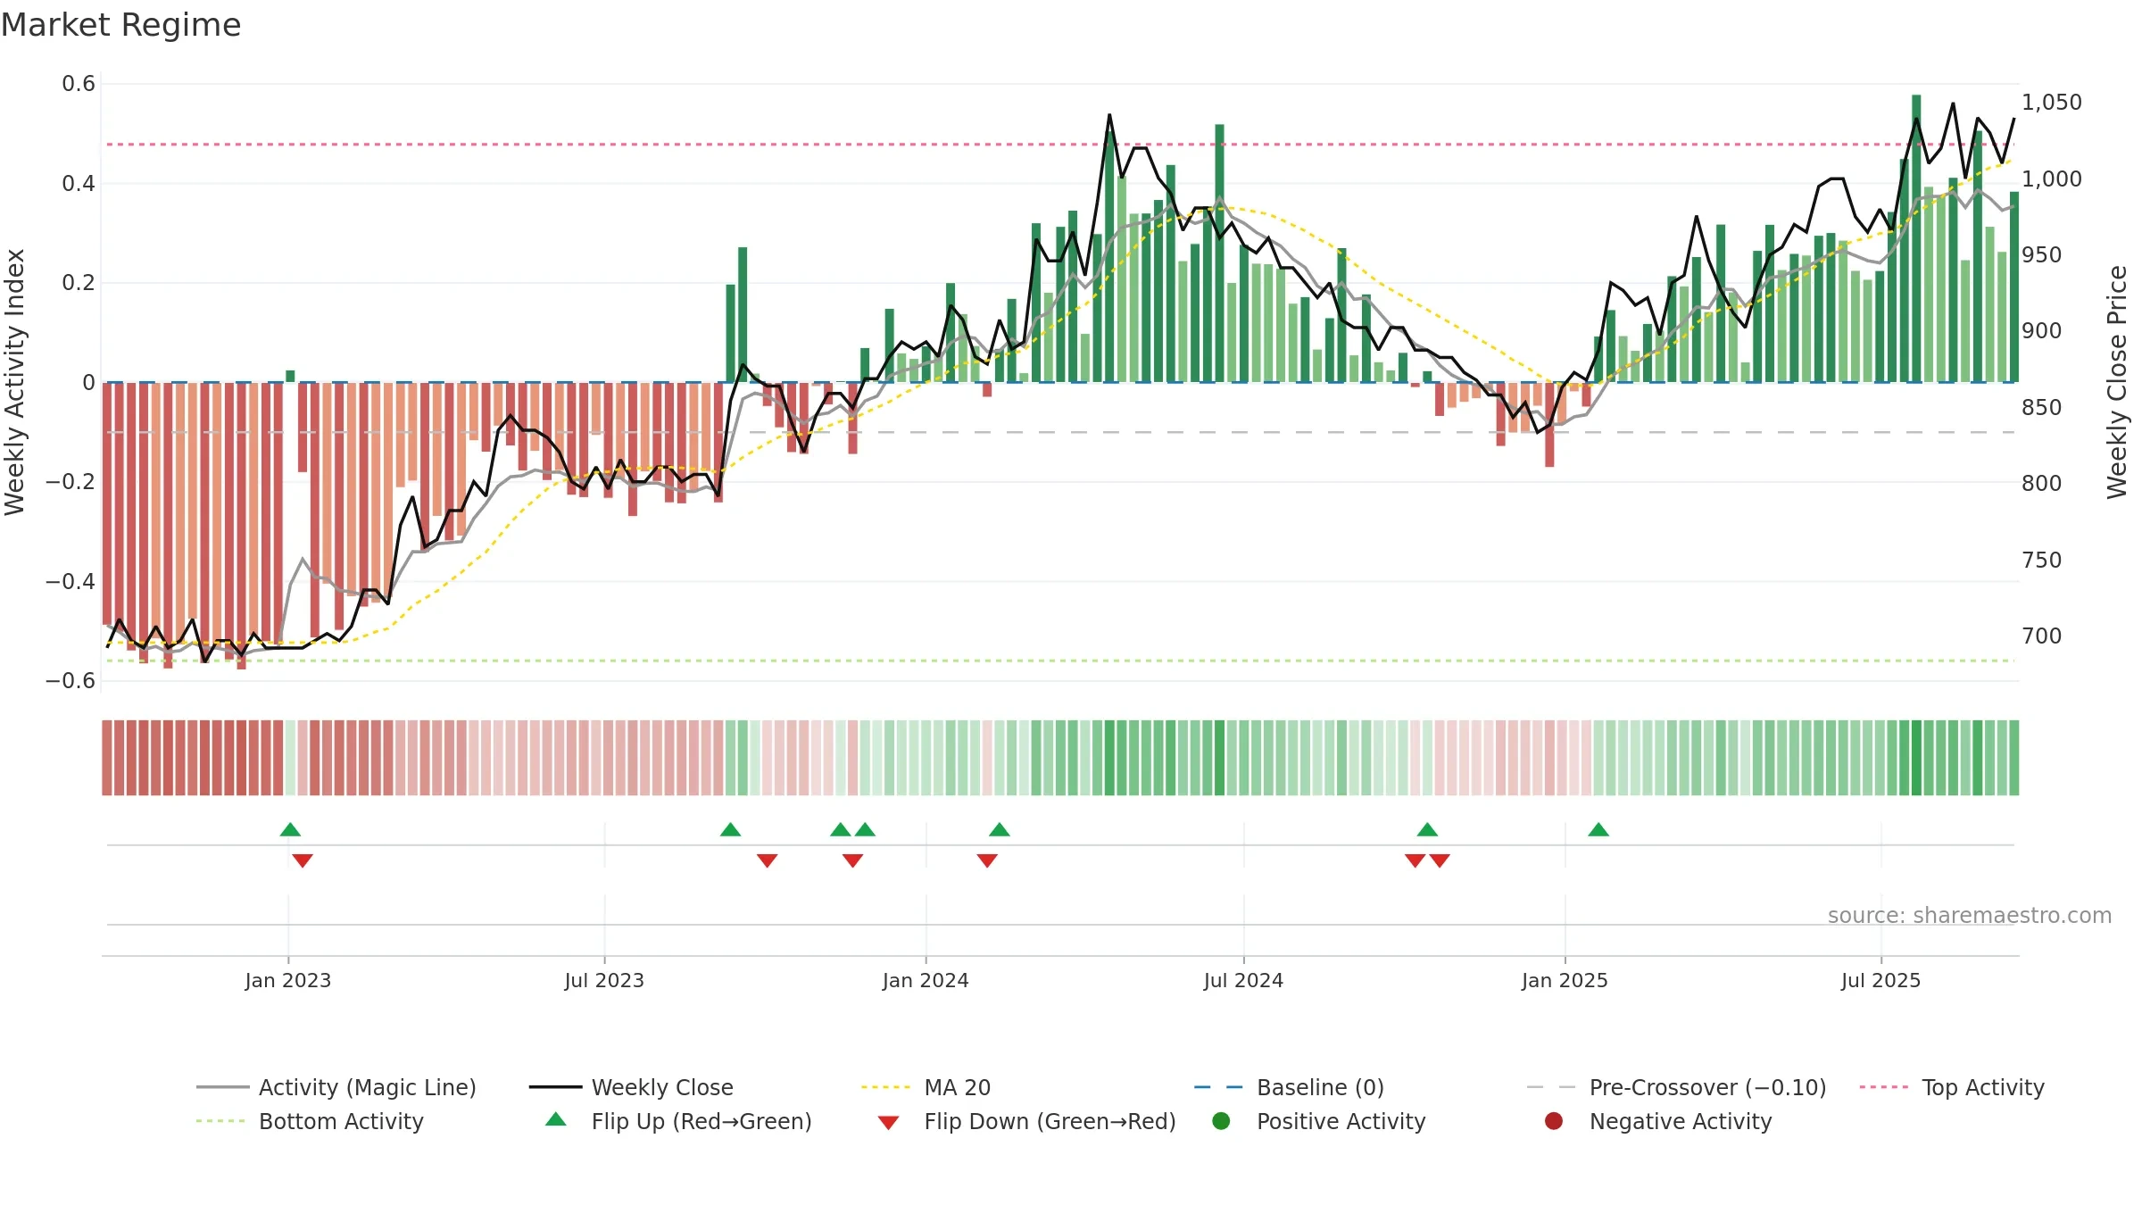Click the 0.2 tick on the left axis
This screenshot has width=2142, height=1205.
coord(79,283)
